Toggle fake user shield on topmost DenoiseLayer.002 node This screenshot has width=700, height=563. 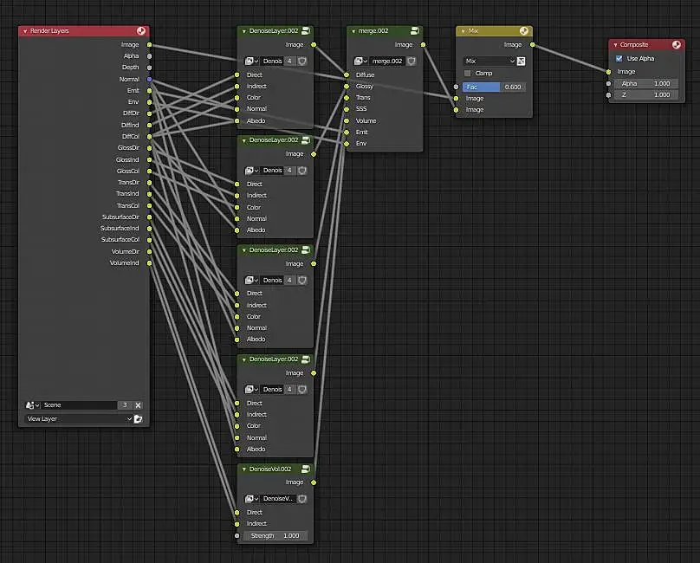tap(302, 61)
